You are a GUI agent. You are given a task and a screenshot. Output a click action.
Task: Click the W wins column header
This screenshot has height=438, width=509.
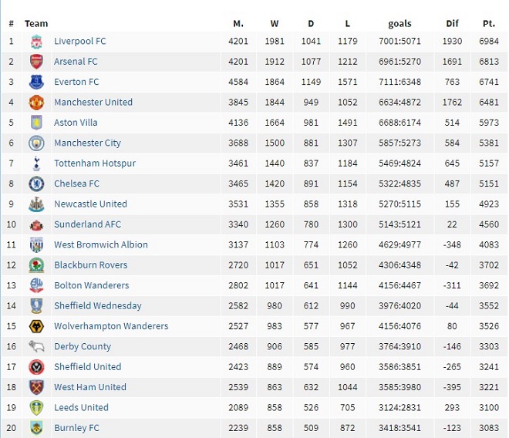tap(275, 24)
